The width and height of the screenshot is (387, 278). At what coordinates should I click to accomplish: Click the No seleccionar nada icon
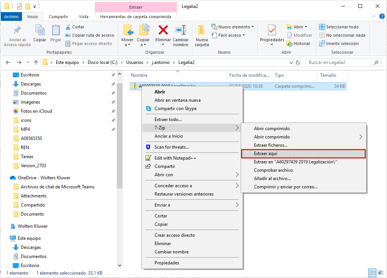click(x=322, y=35)
